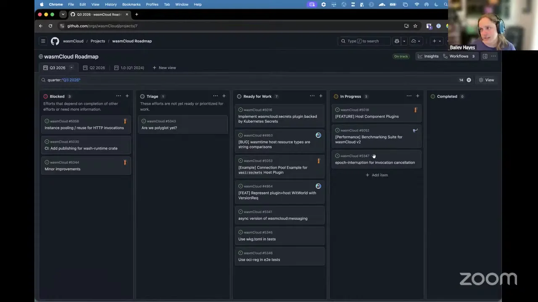Screen dimensions: 538x302
Task: Open Blocked column options menu
Action: (x=119, y=96)
